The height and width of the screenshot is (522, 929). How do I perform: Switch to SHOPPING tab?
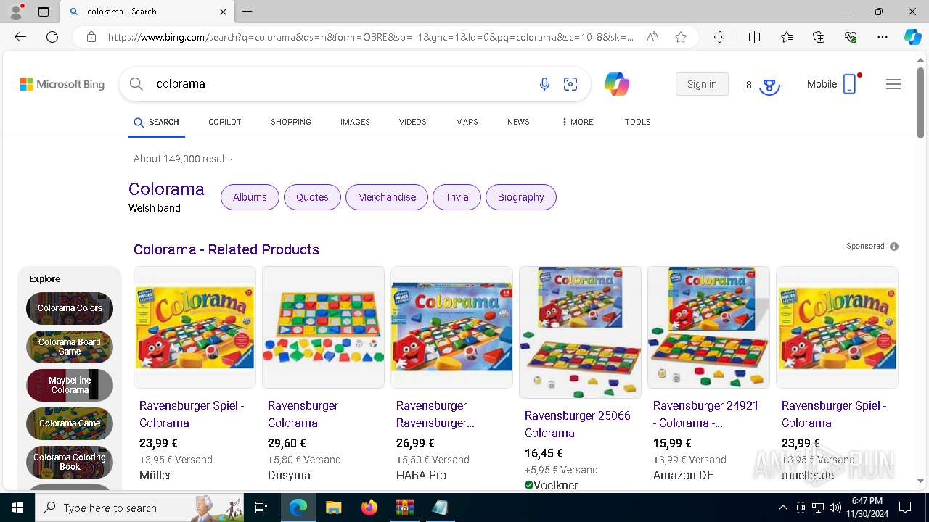pos(291,122)
